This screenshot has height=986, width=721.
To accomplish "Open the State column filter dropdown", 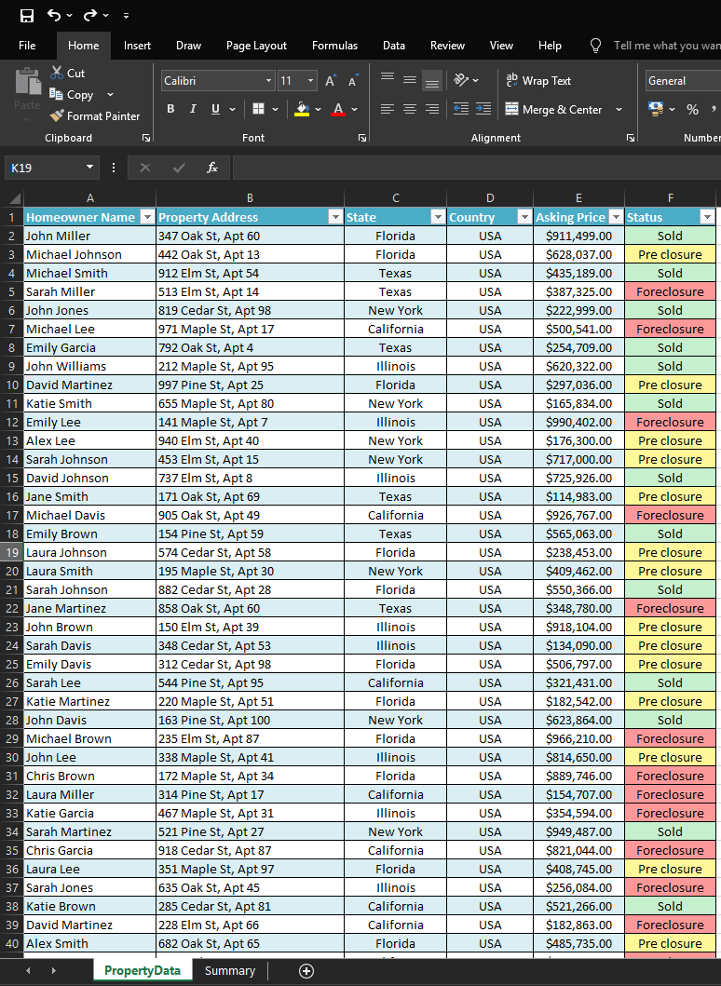I will 437,217.
